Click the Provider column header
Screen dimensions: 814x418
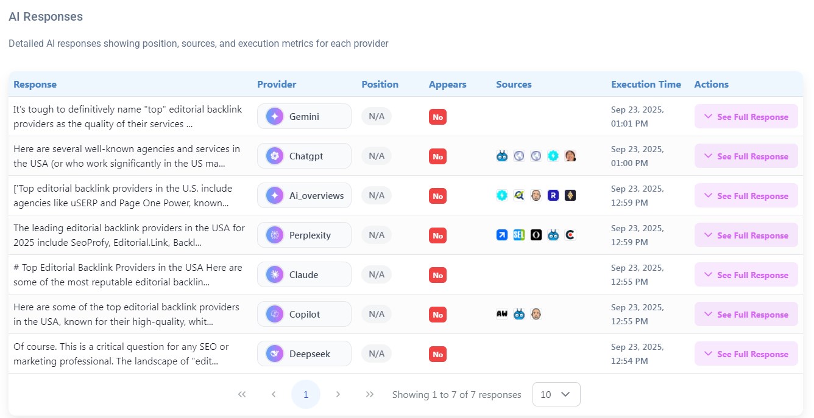click(277, 85)
